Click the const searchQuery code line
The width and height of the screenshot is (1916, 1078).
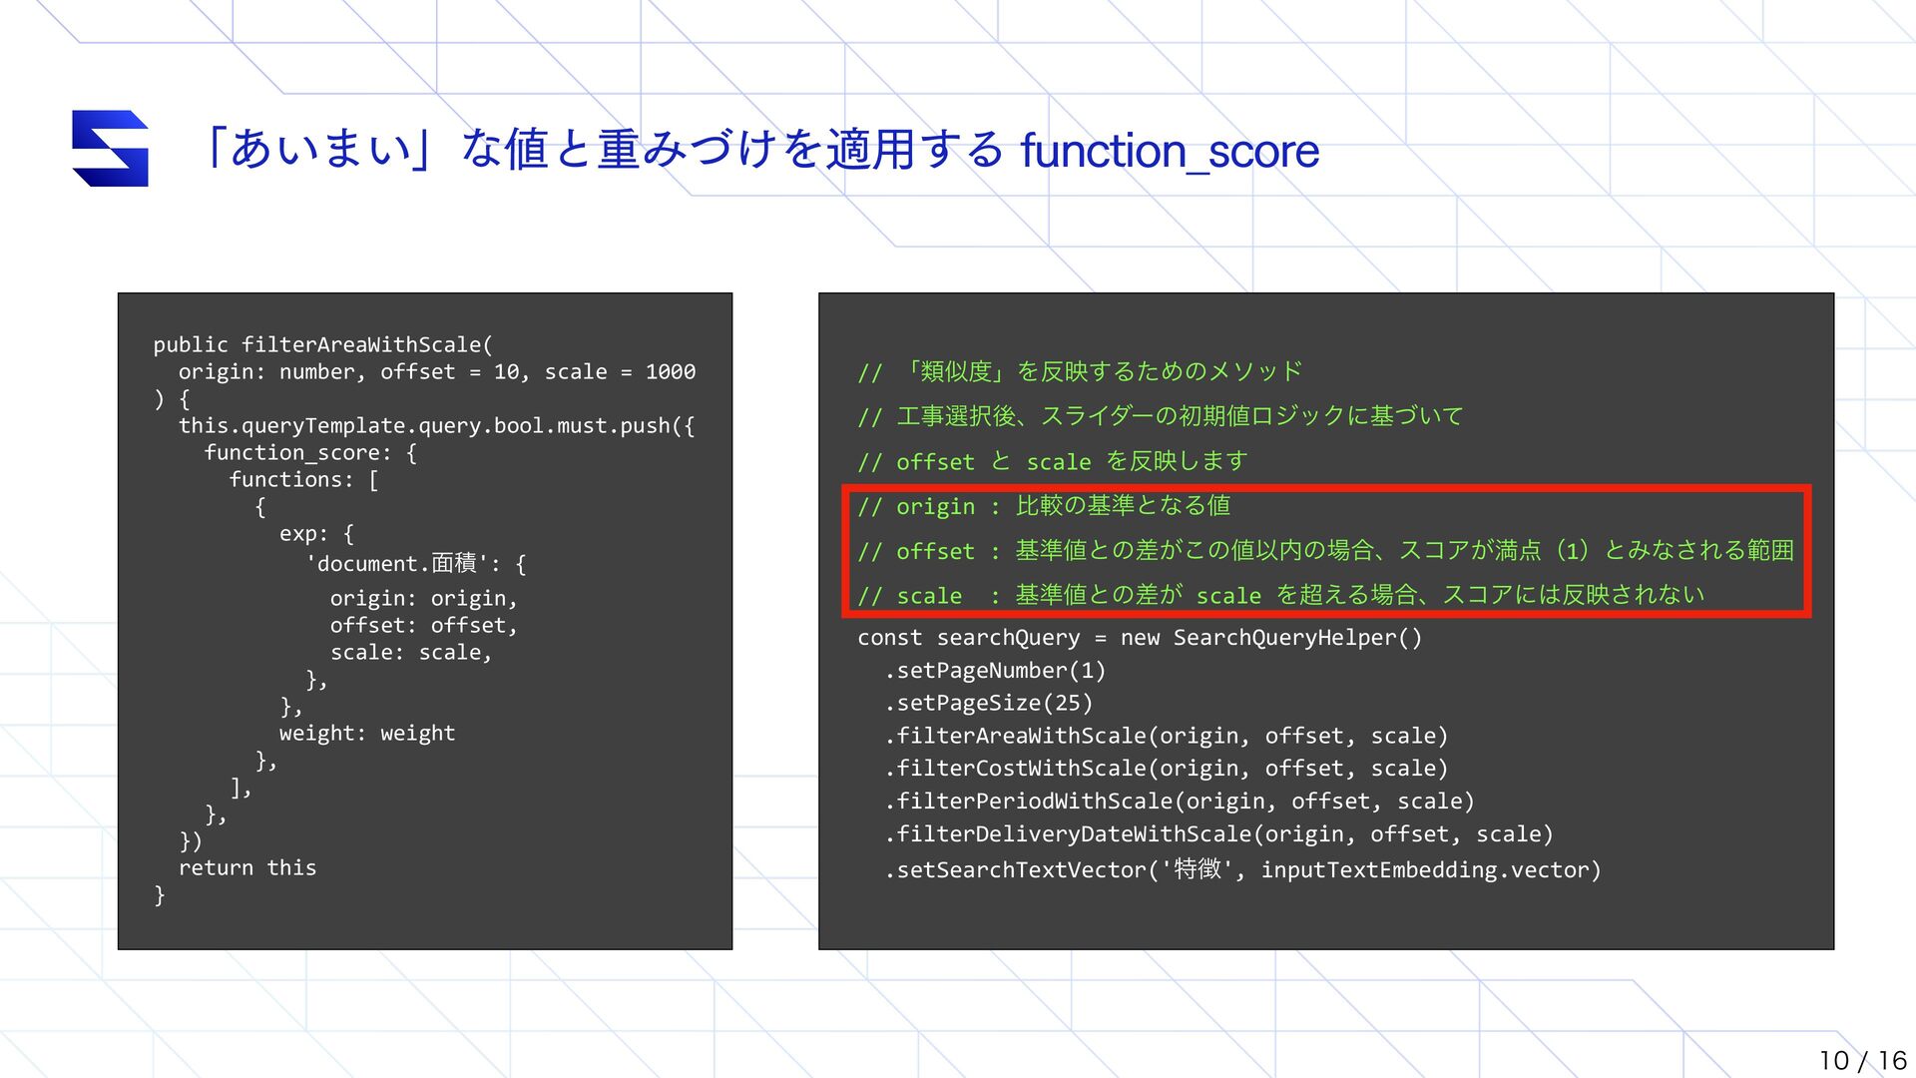(1139, 638)
